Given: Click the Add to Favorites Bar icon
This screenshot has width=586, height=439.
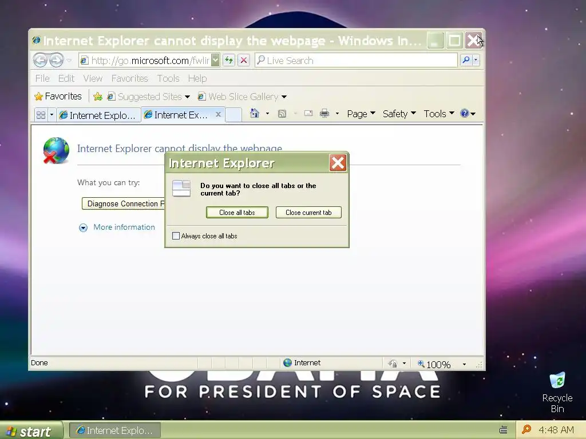Looking at the screenshot, I should [x=98, y=97].
